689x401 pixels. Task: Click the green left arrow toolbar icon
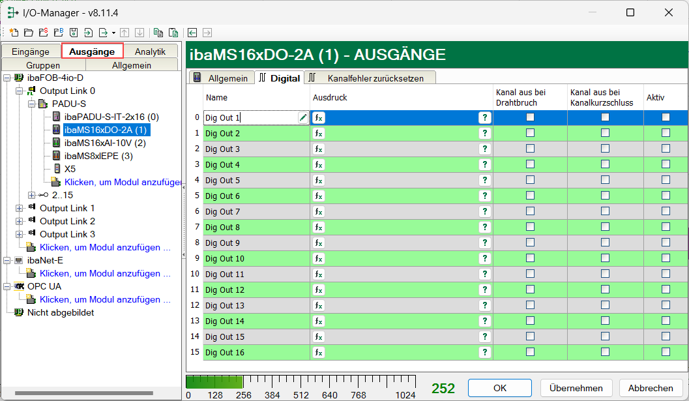click(192, 33)
